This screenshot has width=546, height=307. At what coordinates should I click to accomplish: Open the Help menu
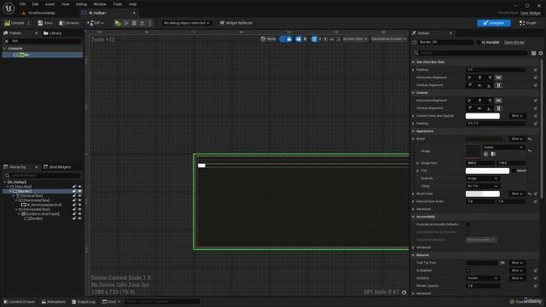(133, 4)
